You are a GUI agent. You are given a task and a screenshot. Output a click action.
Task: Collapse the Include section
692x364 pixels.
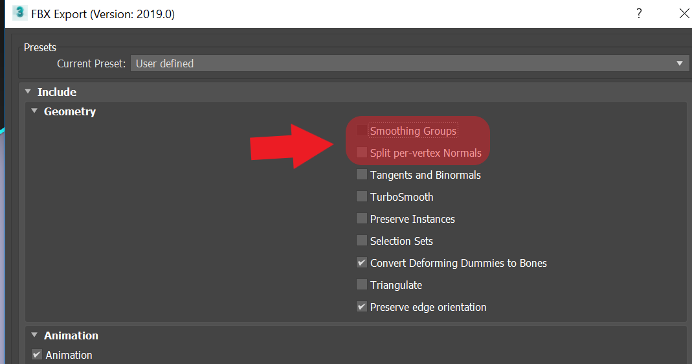pos(28,92)
